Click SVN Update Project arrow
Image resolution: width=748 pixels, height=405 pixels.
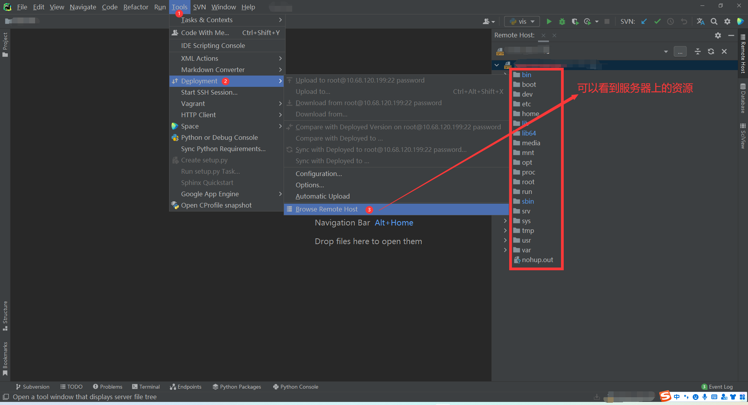tap(644, 21)
